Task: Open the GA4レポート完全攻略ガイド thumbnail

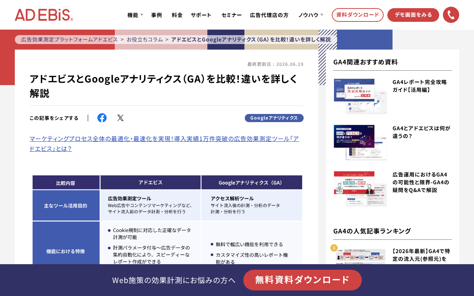Action: click(x=360, y=96)
